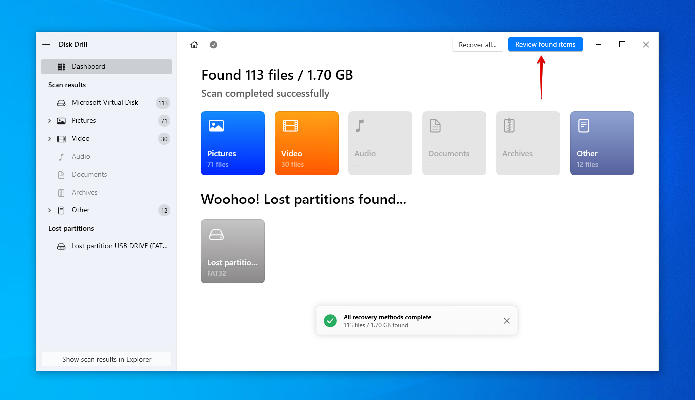Click the grid icon next to Dashboard
Screen dimensions: 695x400
coord(61,67)
